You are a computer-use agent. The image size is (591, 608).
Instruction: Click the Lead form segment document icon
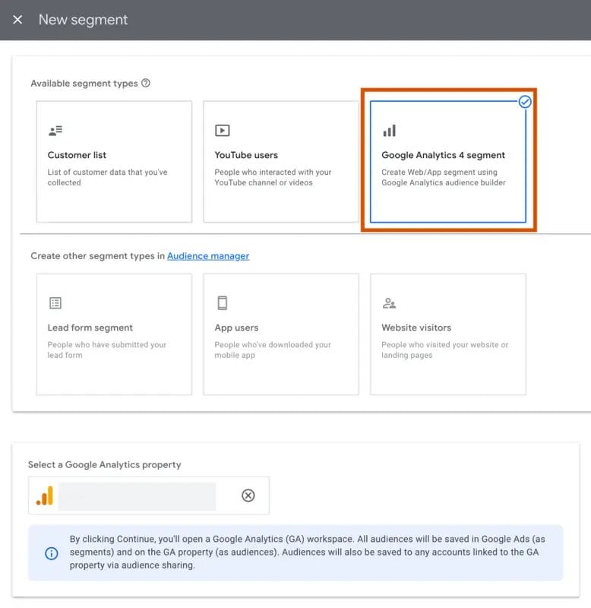pyautogui.click(x=56, y=302)
